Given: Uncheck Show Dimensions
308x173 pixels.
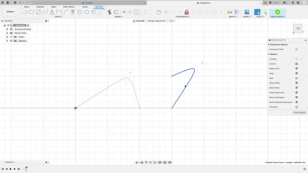Looking at the screenshot, I should coord(296,93).
